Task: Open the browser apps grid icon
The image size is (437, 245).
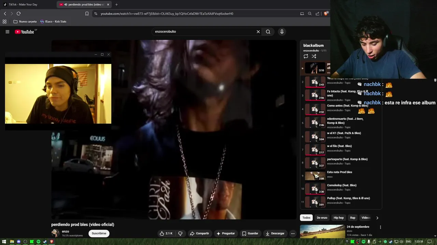Action: pos(4,21)
